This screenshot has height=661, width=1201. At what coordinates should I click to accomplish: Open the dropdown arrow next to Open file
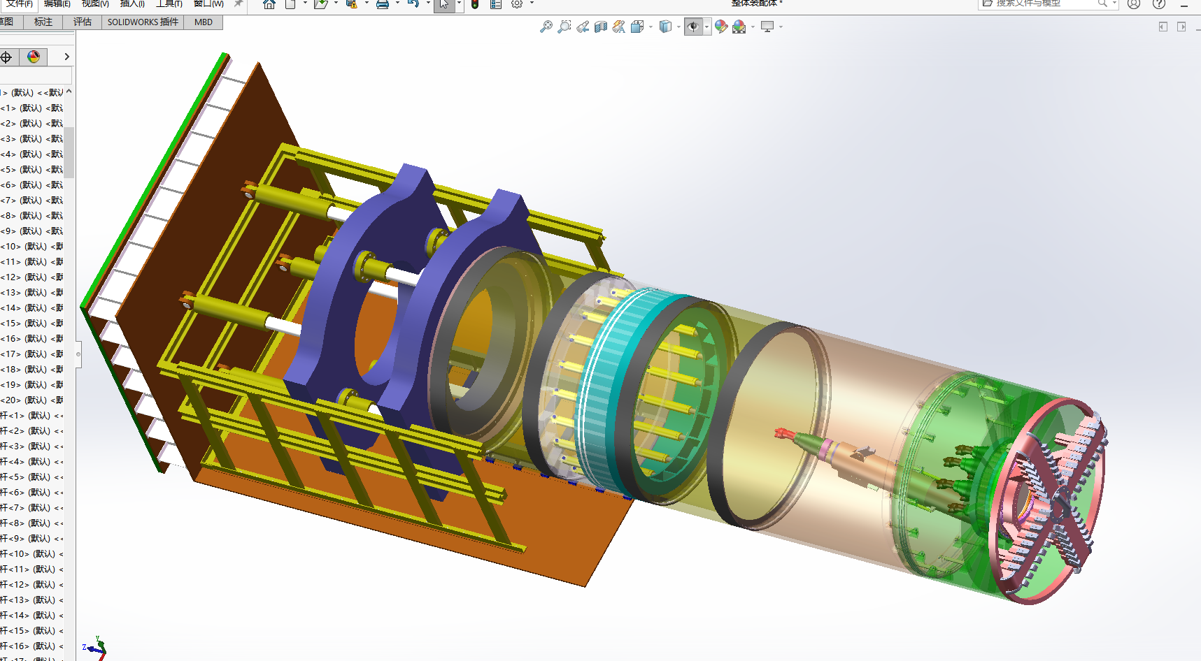point(336,3)
